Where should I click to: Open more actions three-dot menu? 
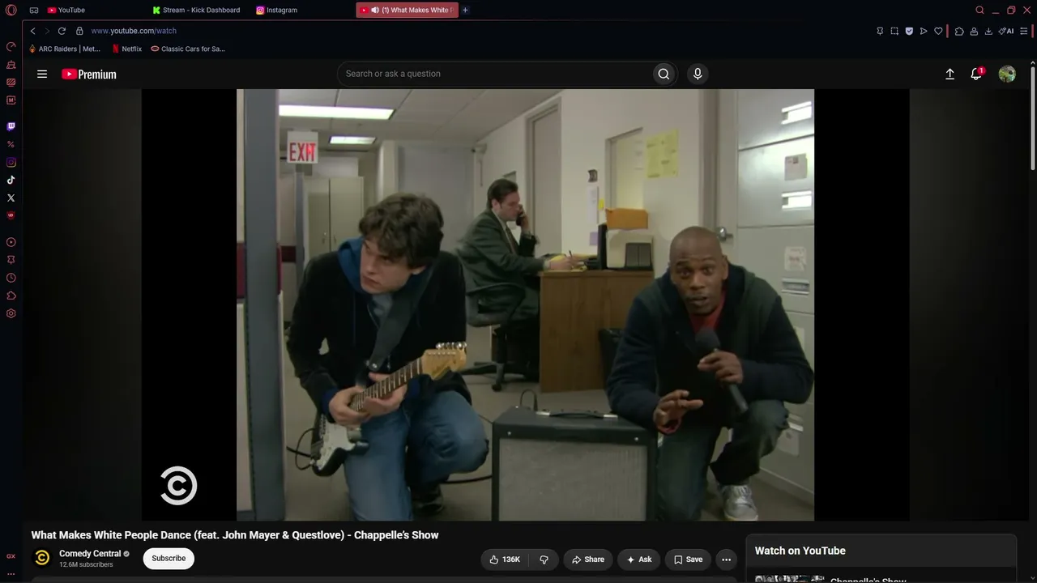pyautogui.click(x=726, y=560)
